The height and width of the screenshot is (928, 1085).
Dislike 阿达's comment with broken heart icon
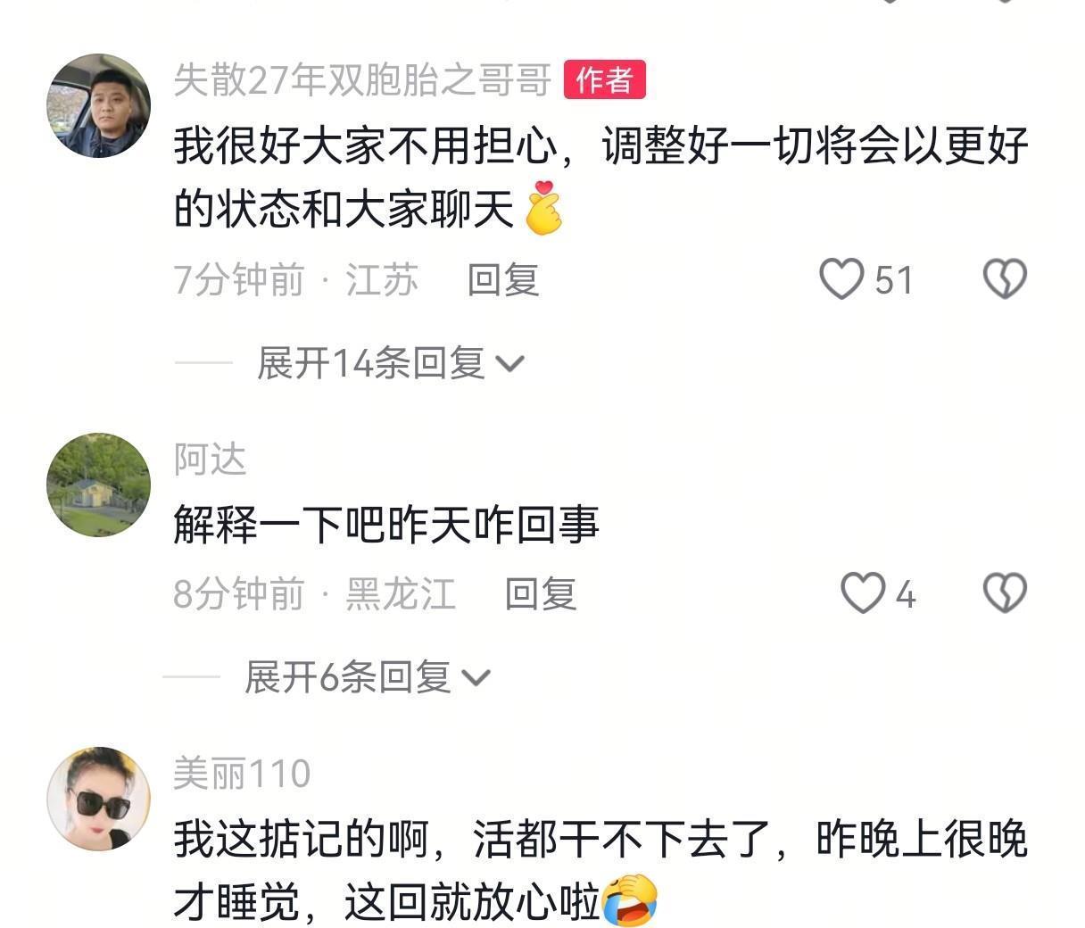[x=1005, y=593]
